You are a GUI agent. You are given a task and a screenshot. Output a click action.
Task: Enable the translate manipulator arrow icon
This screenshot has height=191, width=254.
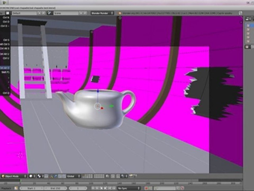pos(56,176)
